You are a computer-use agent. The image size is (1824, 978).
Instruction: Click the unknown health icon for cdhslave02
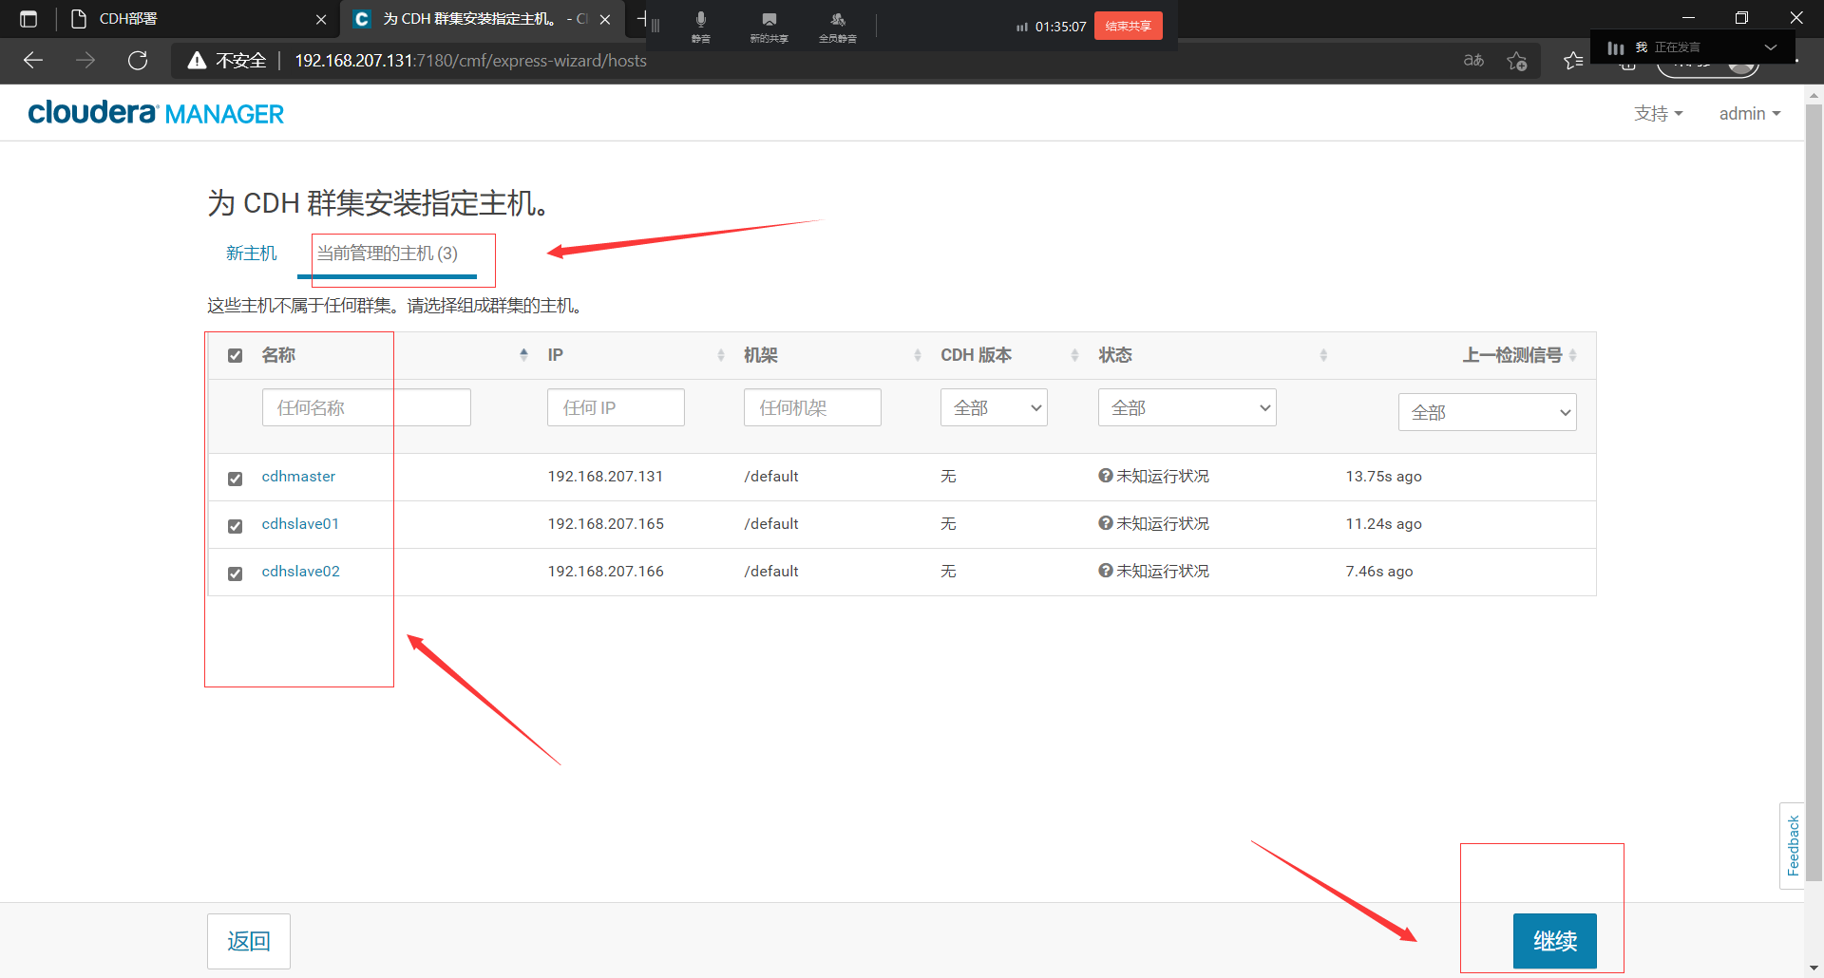(x=1106, y=571)
